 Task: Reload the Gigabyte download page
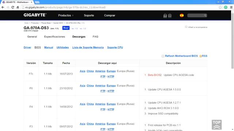[13, 7]
